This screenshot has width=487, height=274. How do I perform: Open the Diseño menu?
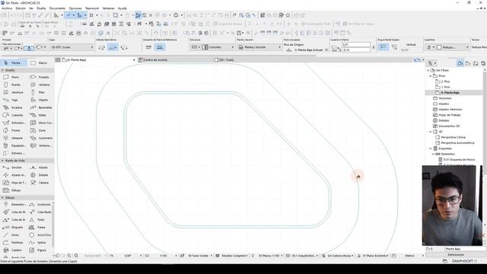pyautogui.click(x=41, y=8)
